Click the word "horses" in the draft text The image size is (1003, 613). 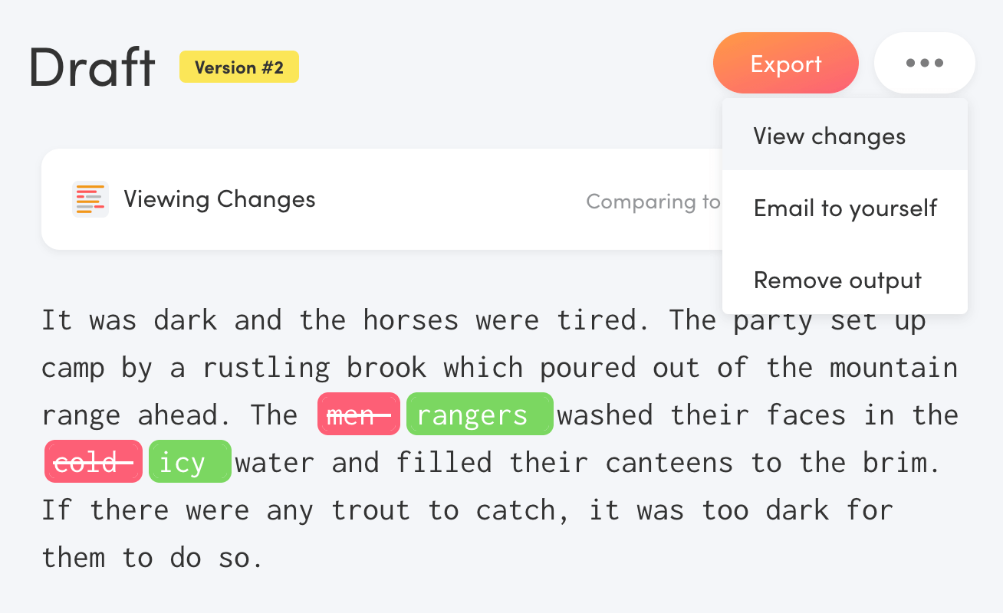click(410, 320)
